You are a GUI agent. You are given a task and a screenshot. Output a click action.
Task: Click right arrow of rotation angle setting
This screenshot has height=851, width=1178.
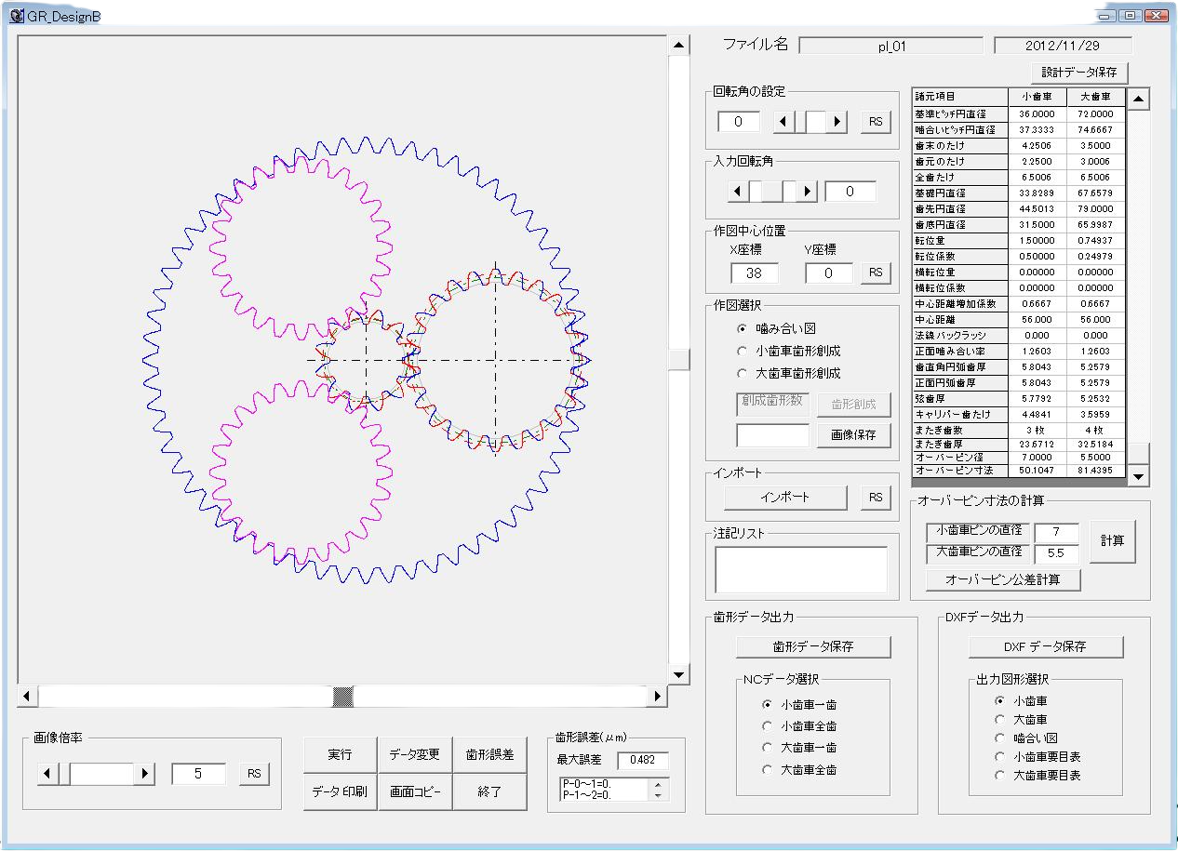tap(838, 121)
